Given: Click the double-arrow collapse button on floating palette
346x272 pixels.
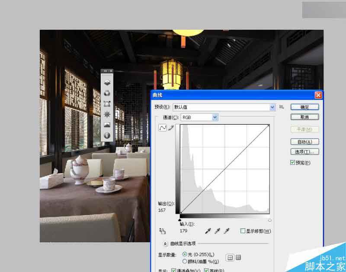Looking at the screenshot, I should click(105, 70).
